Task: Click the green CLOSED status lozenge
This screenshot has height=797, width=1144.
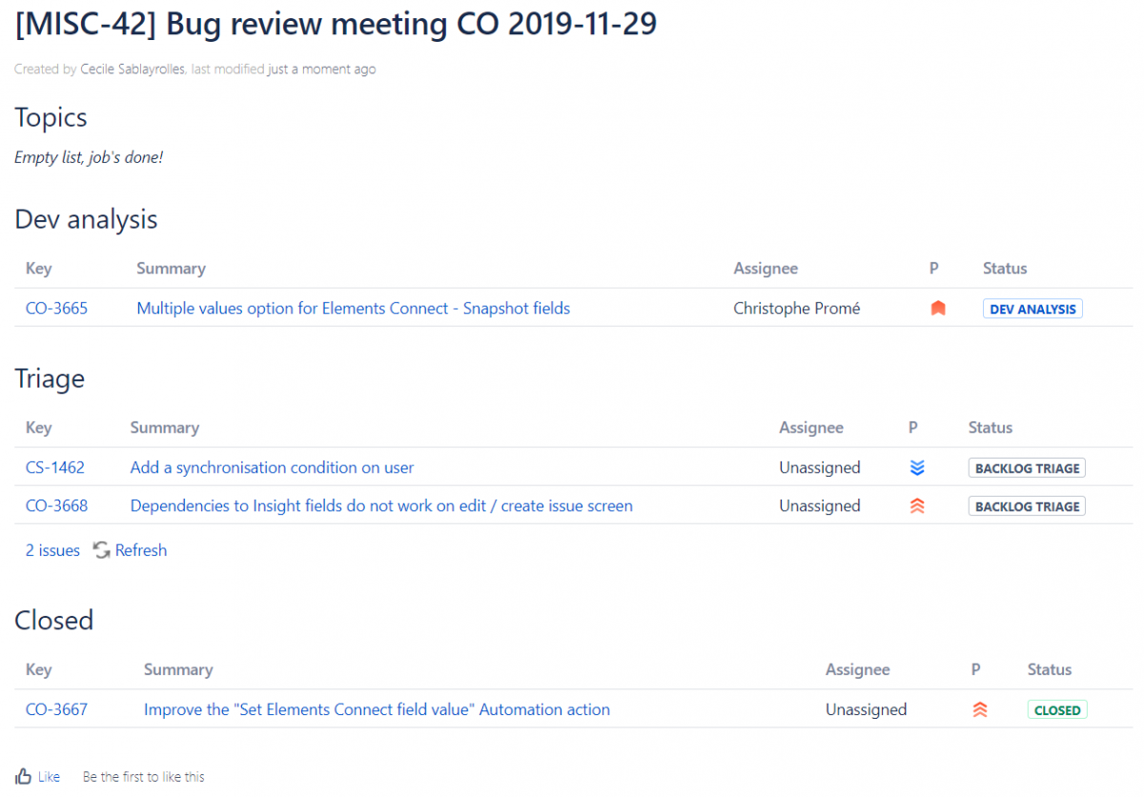Action: pos(1056,709)
